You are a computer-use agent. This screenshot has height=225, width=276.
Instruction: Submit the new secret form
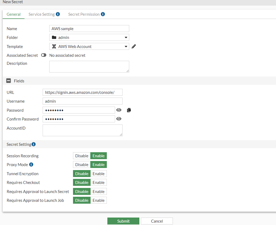tap(123, 221)
